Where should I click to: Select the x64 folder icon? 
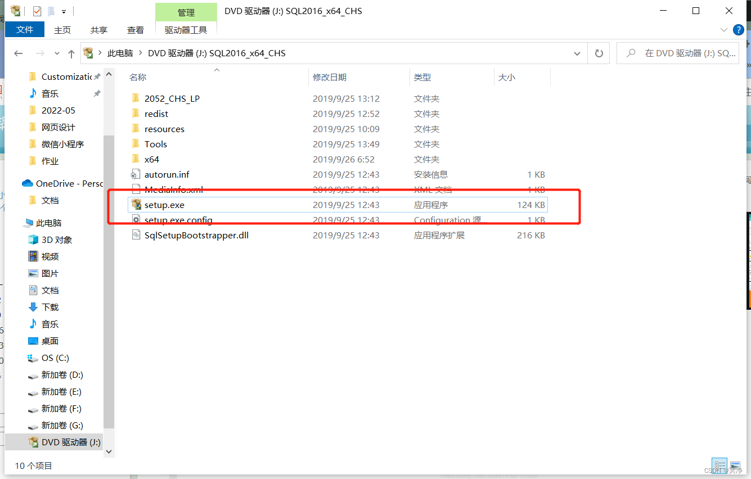click(135, 159)
